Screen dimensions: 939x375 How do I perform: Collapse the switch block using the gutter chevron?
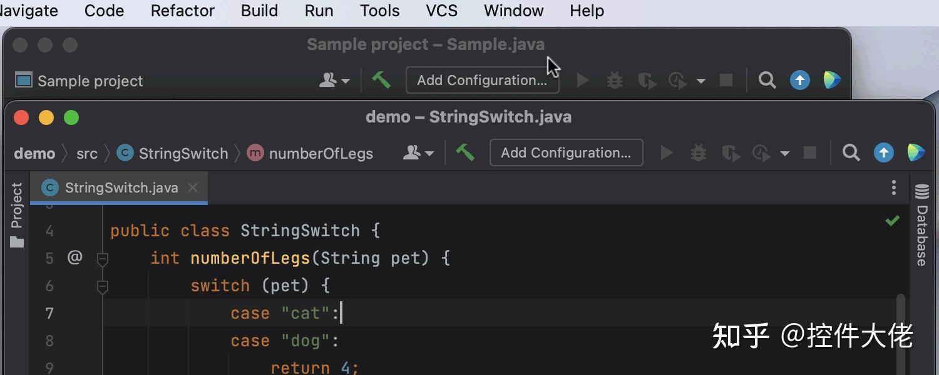coord(102,286)
